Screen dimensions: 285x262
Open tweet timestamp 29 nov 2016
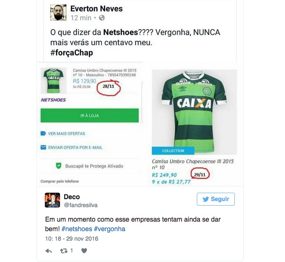click(82, 239)
